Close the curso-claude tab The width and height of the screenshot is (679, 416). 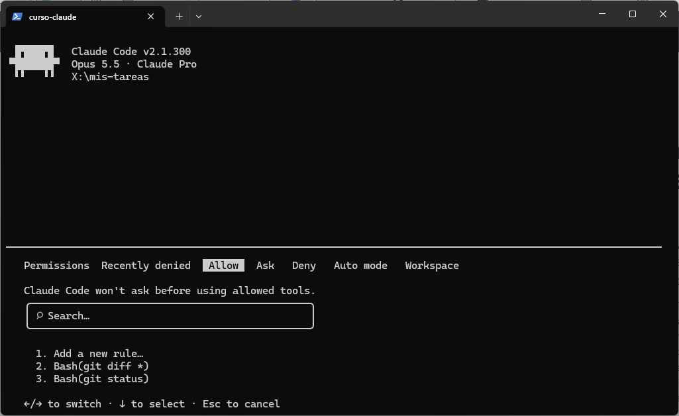(x=150, y=17)
